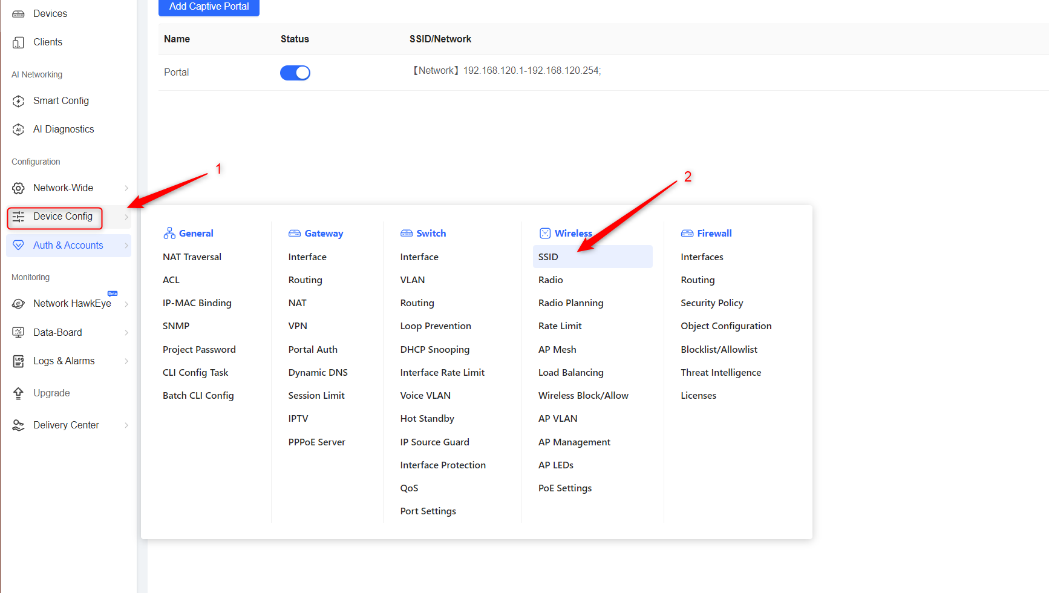Select the Devices sidebar icon

[18, 13]
